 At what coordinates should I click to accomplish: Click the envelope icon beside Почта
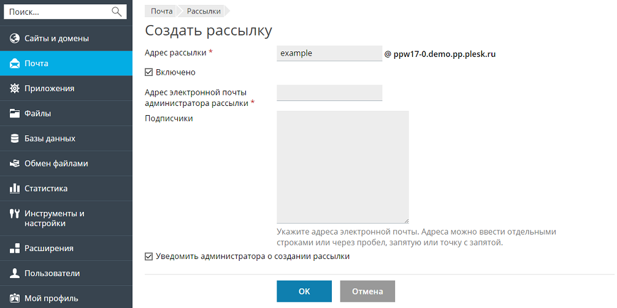(x=15, y=63)
